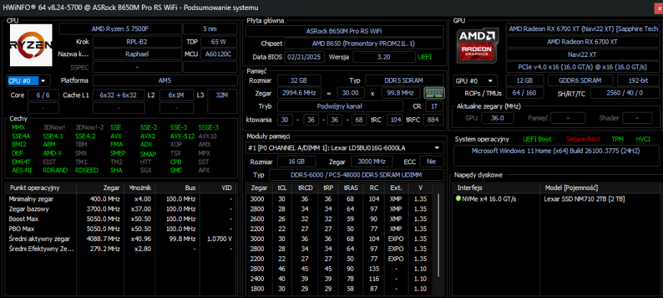Image resolution: width=663 pixels, height=298 pixels.
Task: Open the CPU #0 selector dropdown
Action: point(29,81)
